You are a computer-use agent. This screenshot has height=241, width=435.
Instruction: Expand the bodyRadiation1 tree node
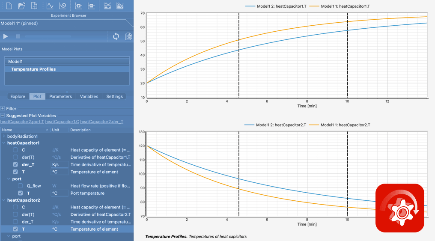(x=3, y=136)
